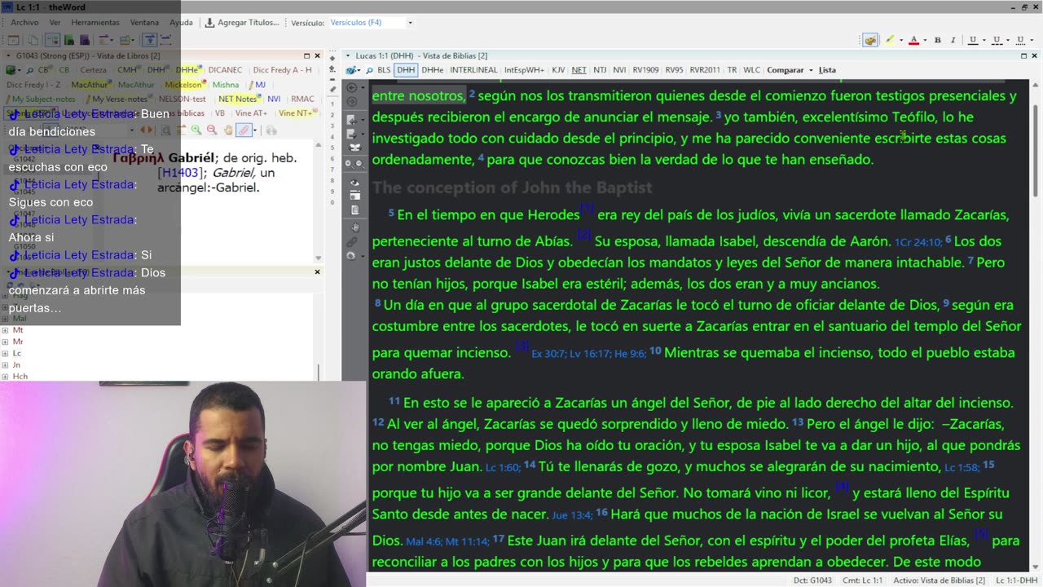Open the Herramientas menu
The height and width of the screenshot is (587, 1043).
[95, 23]
